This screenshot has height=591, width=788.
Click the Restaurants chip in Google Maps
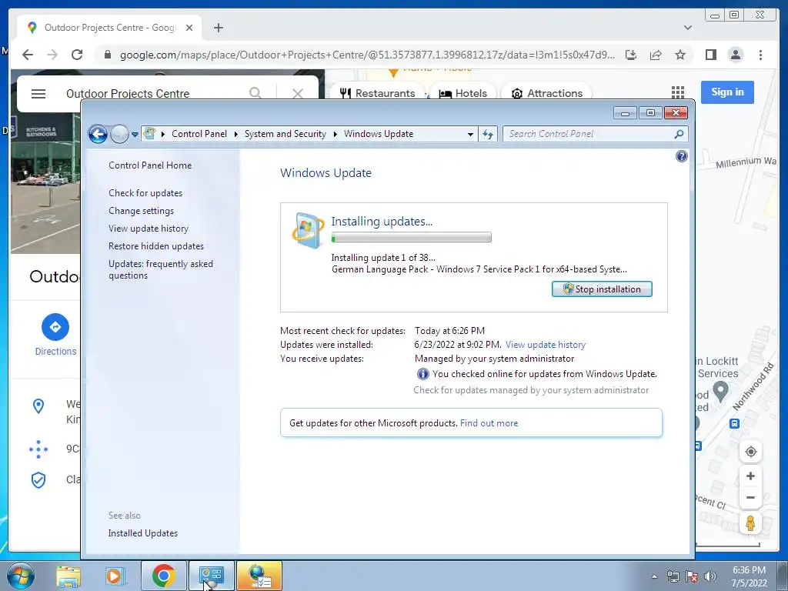[377, 93]
